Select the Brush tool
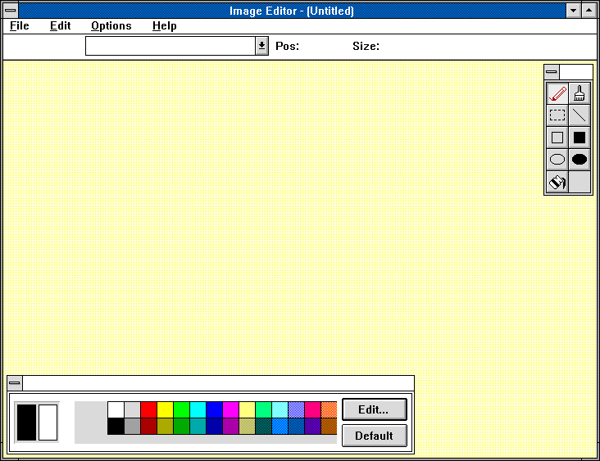The width and height of the screenshot is (600, 461). 580,93
